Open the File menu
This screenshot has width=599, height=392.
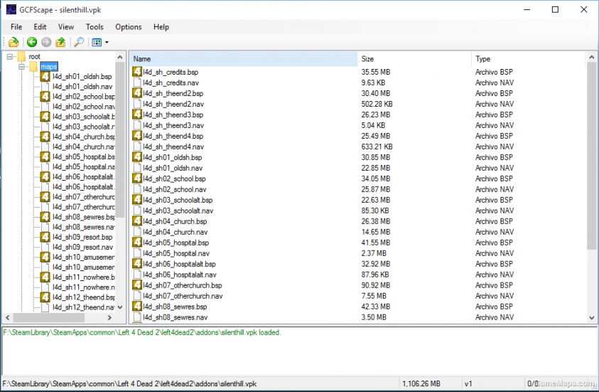point(16,27)
